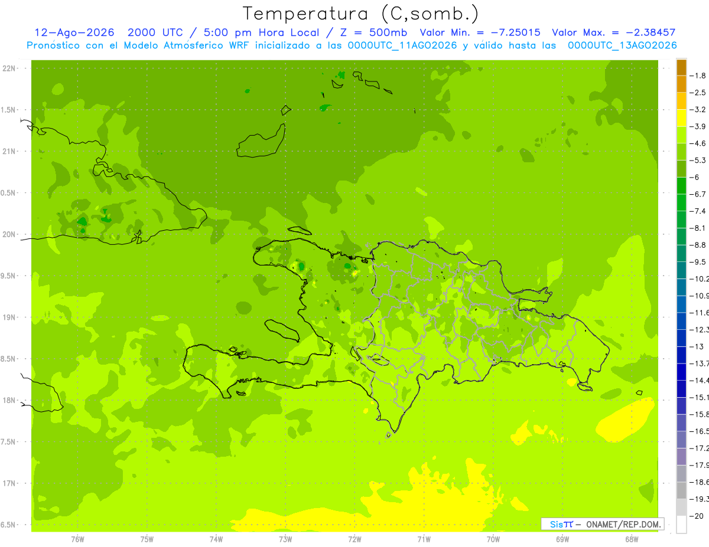
Task: Click the valid-until time '0000UTC_13AGO2026'
Action: tap(622, 45)
